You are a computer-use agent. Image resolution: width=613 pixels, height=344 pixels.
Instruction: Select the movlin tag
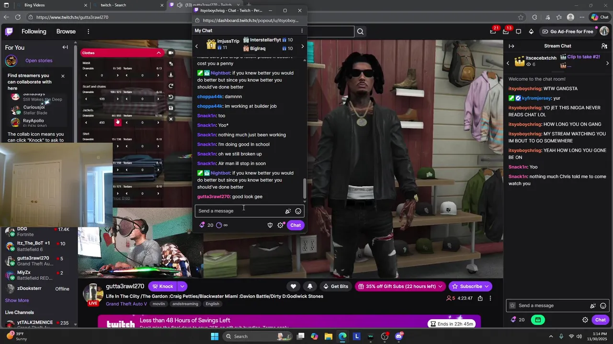tap(159, 304)
